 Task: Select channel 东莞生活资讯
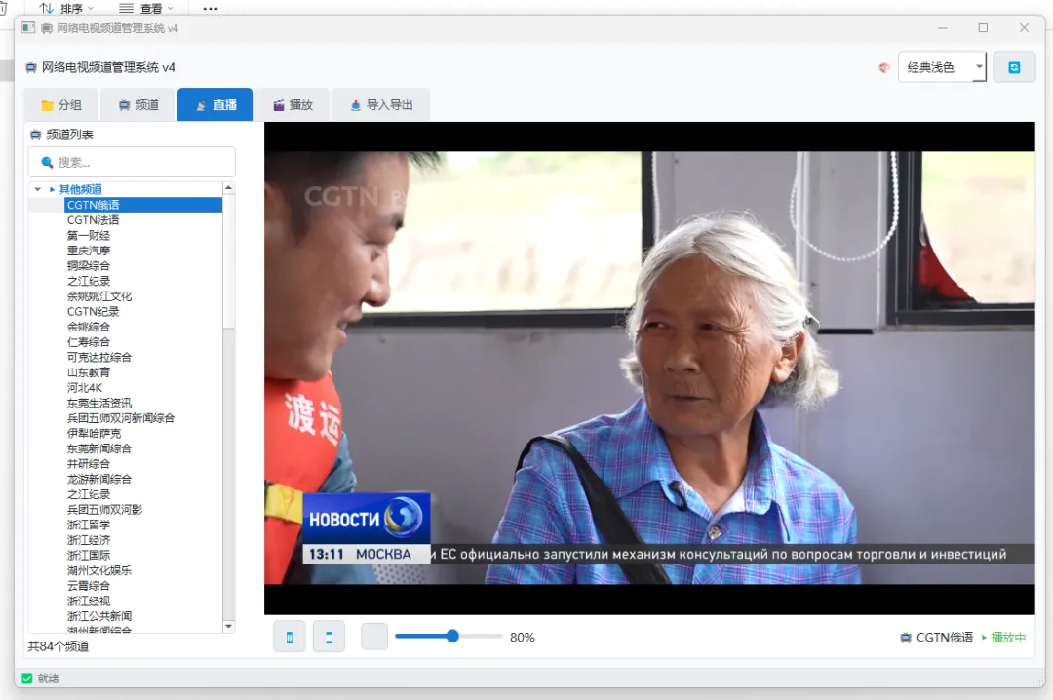click(98, 403)
